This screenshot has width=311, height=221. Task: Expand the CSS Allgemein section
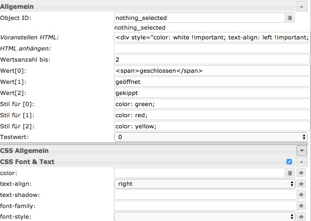click(302, 151)
